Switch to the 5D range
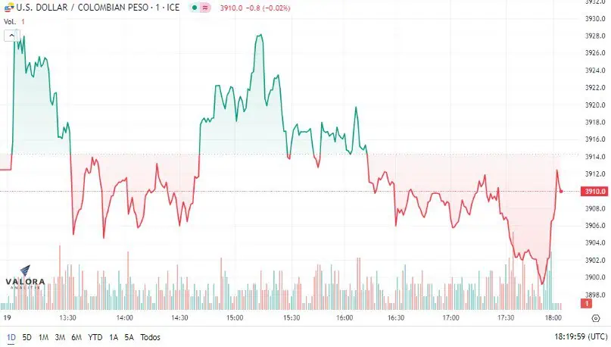611x347 pixels. point(27,337)
